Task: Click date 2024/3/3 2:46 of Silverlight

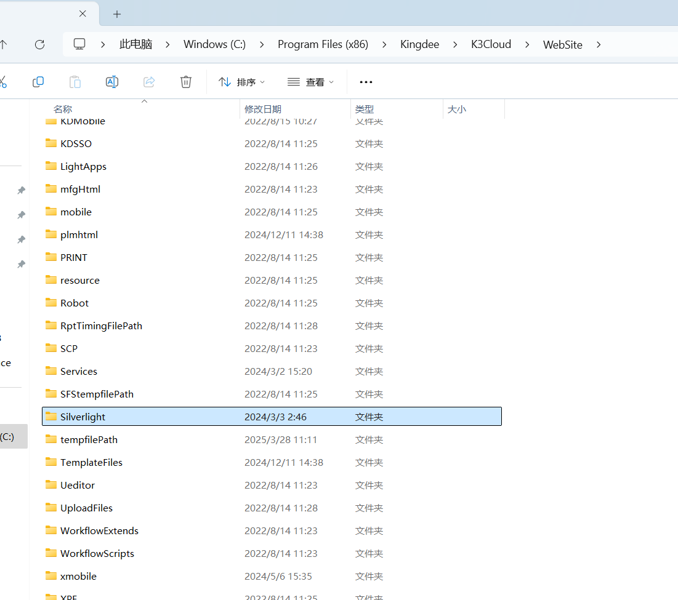Action: pyautogui.click(x=275, y=417)
